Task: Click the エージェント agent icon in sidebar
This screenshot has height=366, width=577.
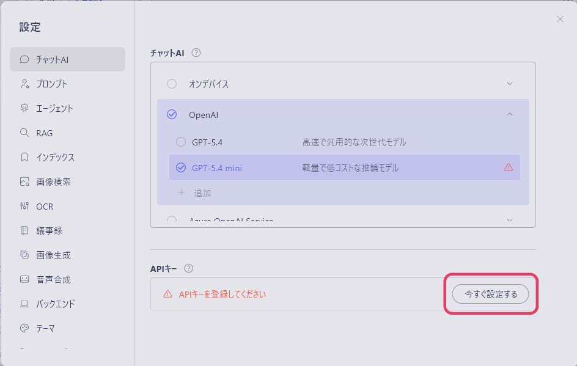Action: coord(24,108)
